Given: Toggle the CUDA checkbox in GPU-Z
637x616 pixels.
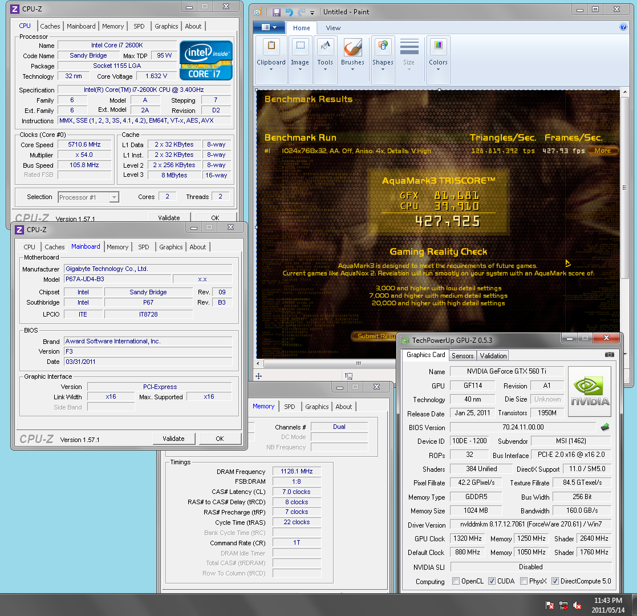Looking at the screenshot, I should tap(492, 581).
